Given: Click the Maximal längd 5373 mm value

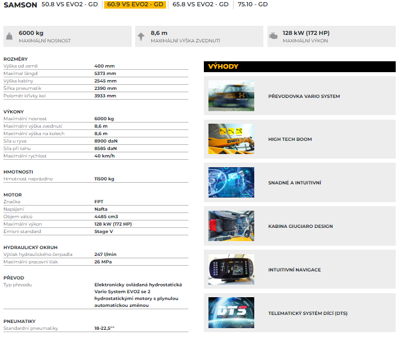Looking at the screenshot, I should (105, 73).
